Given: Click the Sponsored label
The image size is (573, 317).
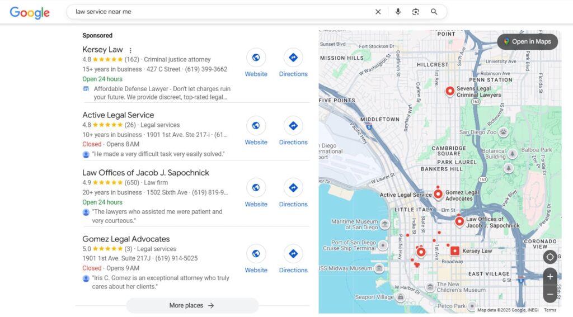Looking at the screenshot, I should coord(97,35).
